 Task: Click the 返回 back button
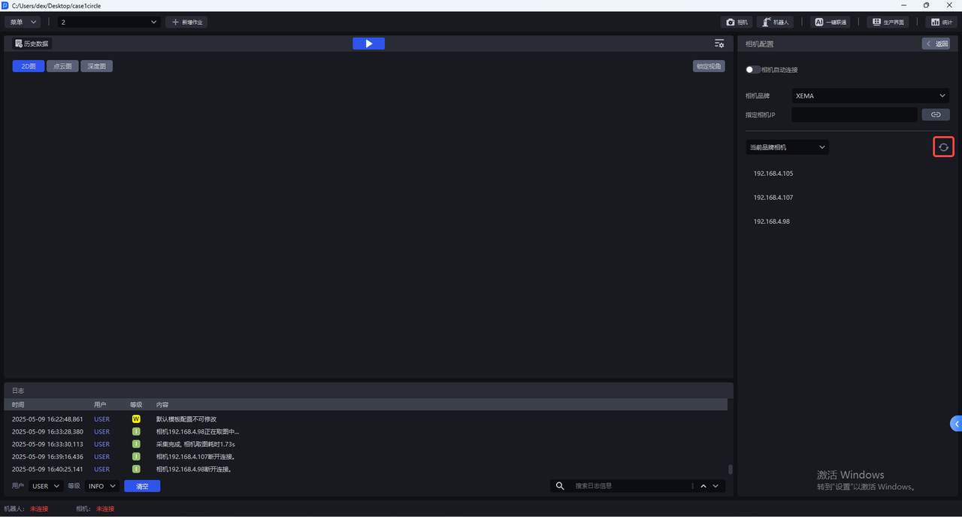(x=937, y=44)
